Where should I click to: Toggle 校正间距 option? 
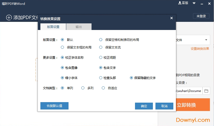pos(101,57)
